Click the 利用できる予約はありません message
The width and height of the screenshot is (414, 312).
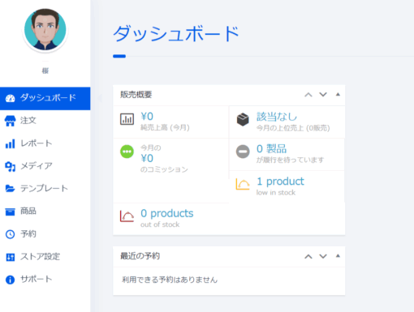coord(170,280)
